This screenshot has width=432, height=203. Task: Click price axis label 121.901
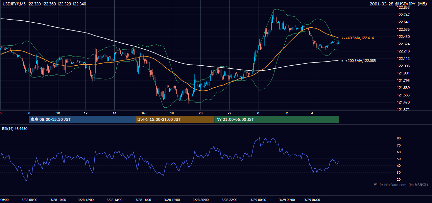click(x=404, y=73)
